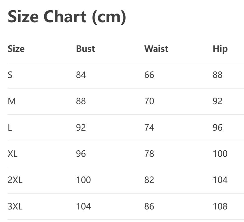Click waist value 78 for size XL
The height and width of the screenshot is (222, 244).
coord(149,154)
